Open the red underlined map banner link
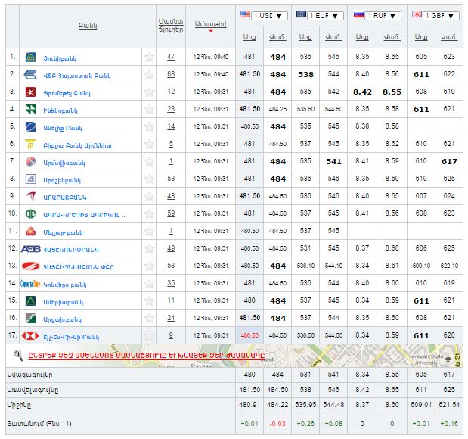Image resolution: width=468 pixels, height=439 pixels. pos(138,354)
